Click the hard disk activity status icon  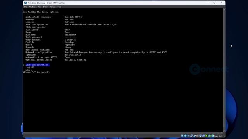pos(182,136)
